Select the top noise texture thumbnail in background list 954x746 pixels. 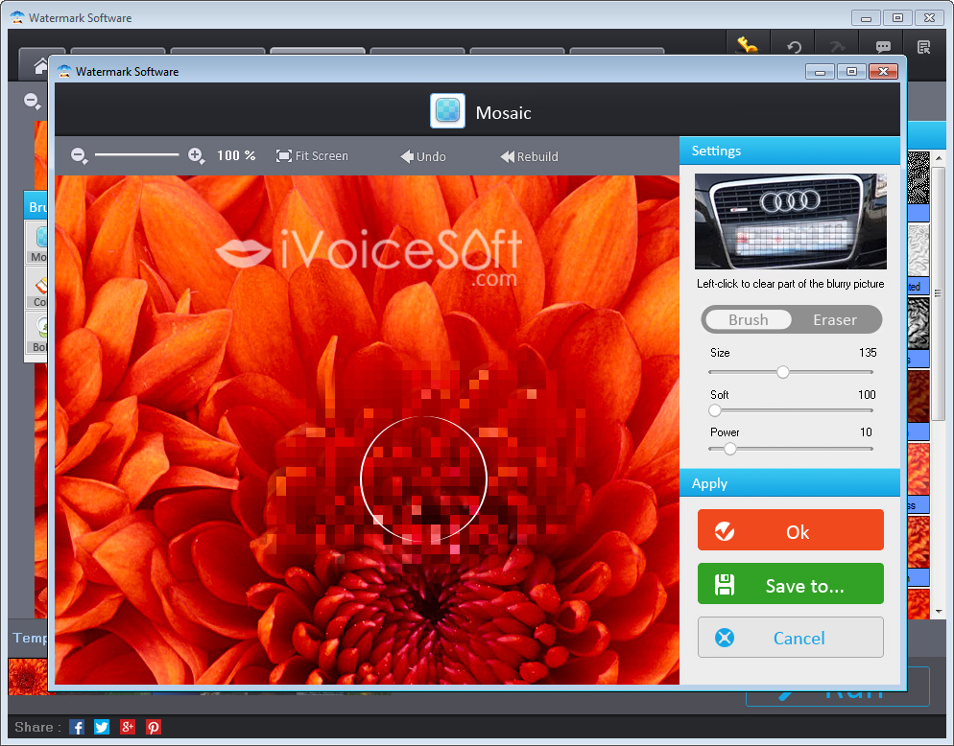coord(918,177)
